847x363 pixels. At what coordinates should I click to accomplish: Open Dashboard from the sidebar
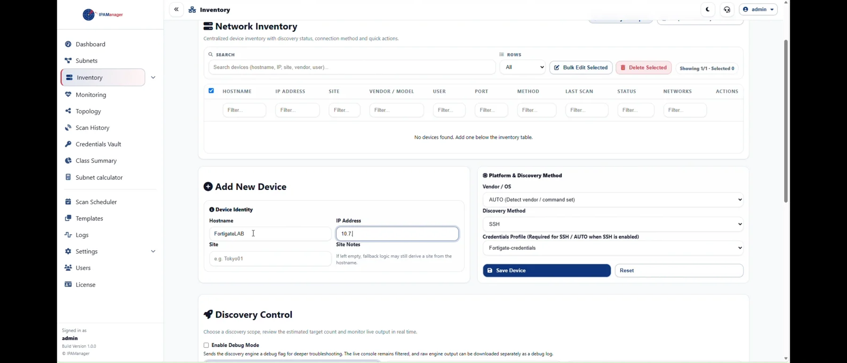point(91,44)
